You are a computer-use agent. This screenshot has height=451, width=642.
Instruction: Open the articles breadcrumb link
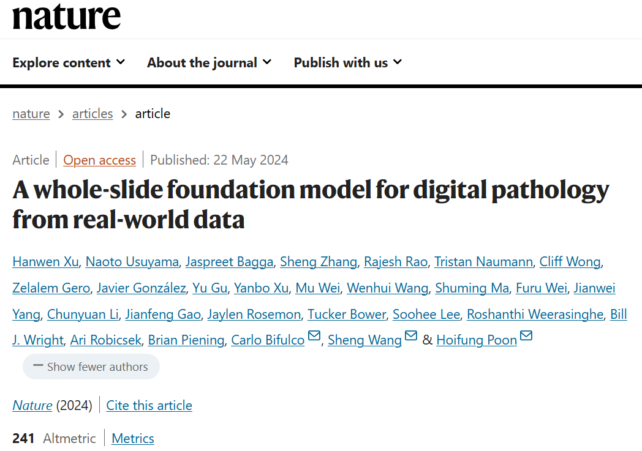tap(93, 114)
